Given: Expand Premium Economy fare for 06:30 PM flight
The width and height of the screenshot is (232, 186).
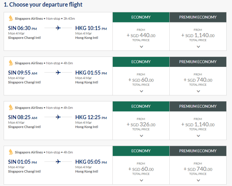Looking at the screenshot, I should coord(198,46).
